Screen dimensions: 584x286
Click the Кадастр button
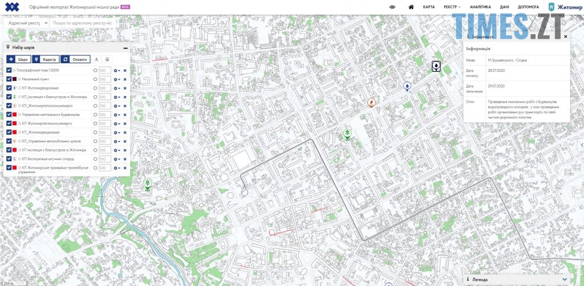click(44, 59)
